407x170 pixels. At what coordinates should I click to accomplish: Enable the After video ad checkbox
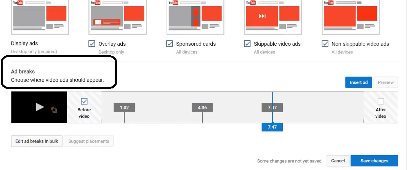point(381,101)
